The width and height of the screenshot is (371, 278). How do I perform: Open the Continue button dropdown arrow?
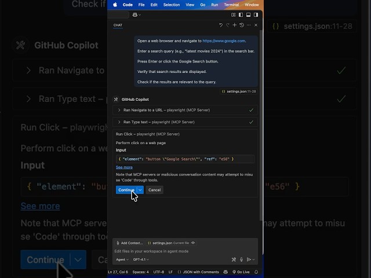[x=140, y=190]
